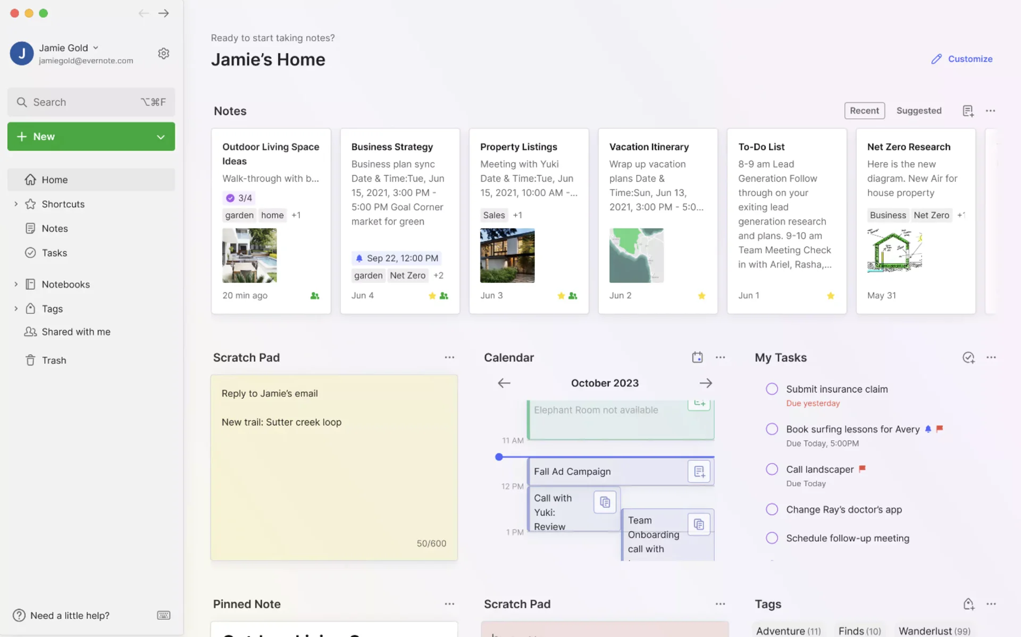The height and width of the screenshot is (637, 1021).
Task: Open more options for the Notes section
Action: point(991,111)
